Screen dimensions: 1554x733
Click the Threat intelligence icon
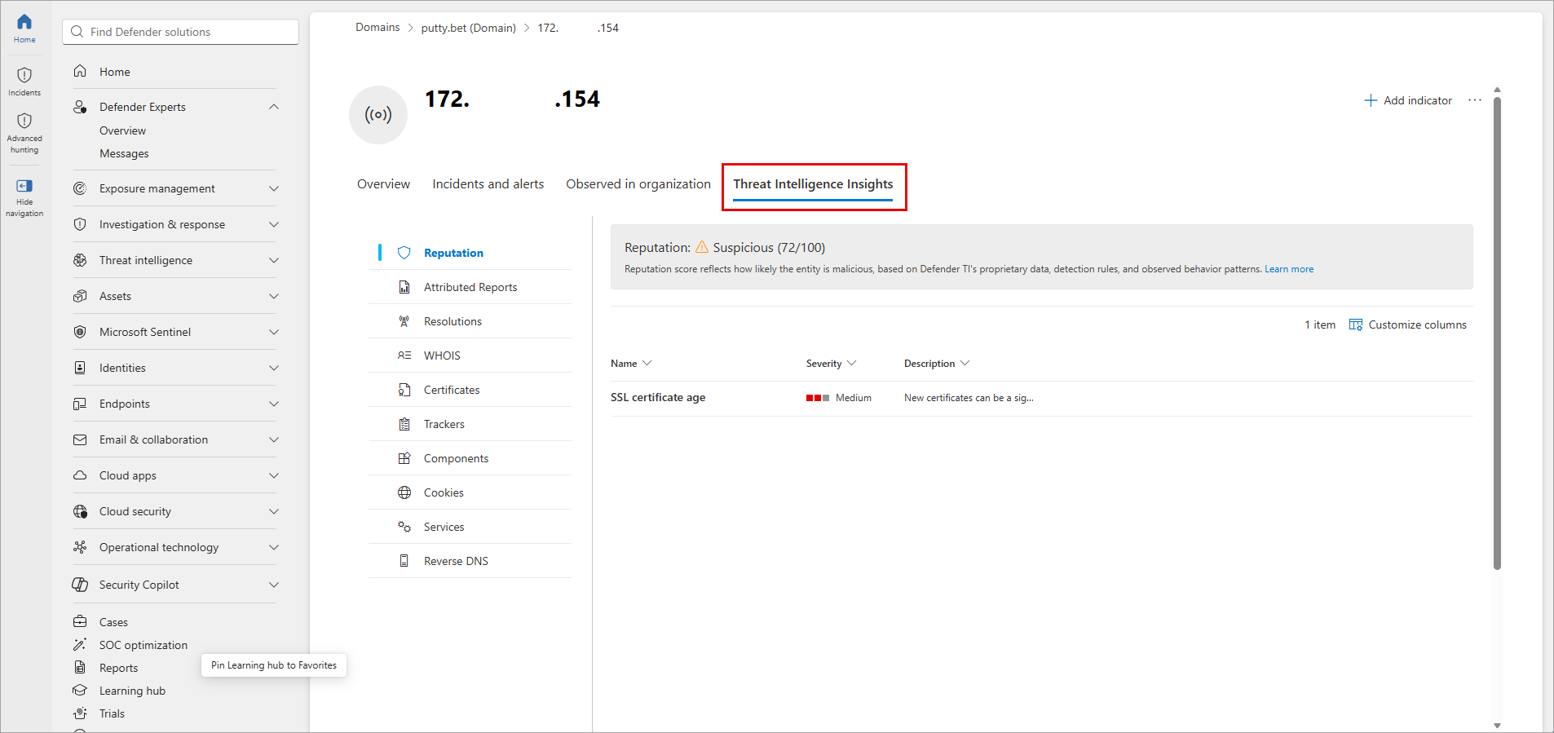coord(80,260)
